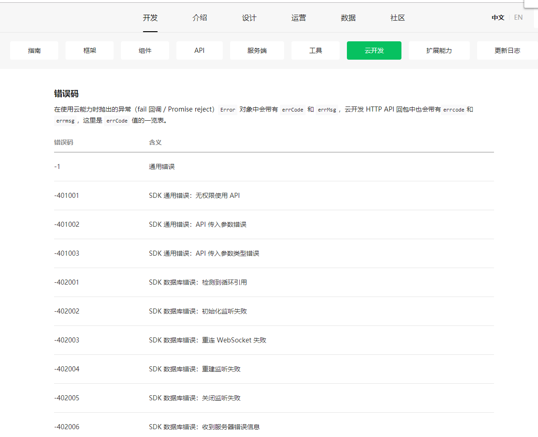Image resolution: width=538 pixels, height=437 pixels.
Task: Switch language to 中文
Action: pyautogui.click(x=498, y=17)
